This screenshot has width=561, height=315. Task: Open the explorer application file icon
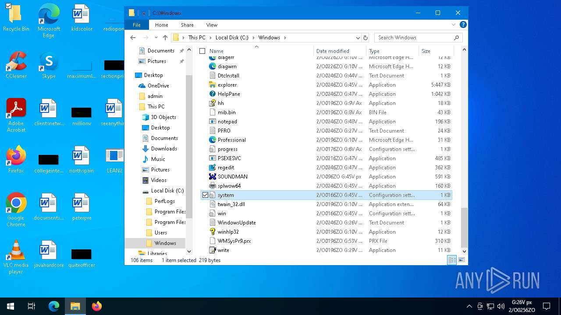point(213,85)
